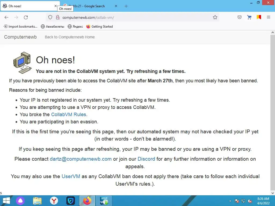Switch to the Firefox taskbar button
The width and height of the screenshot is (275, 206).
point(87,201)
